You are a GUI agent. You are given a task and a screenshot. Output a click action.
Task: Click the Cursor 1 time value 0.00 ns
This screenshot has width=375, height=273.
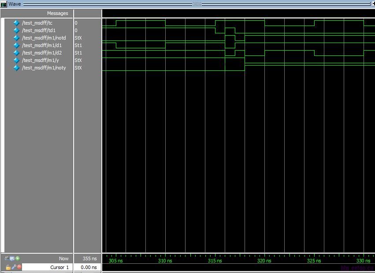click(x=88, y=267)
